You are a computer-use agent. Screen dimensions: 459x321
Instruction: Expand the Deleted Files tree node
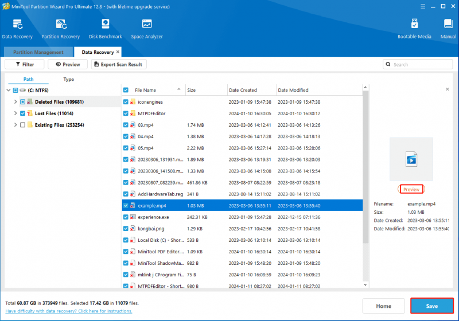click(x=15, y=101)
